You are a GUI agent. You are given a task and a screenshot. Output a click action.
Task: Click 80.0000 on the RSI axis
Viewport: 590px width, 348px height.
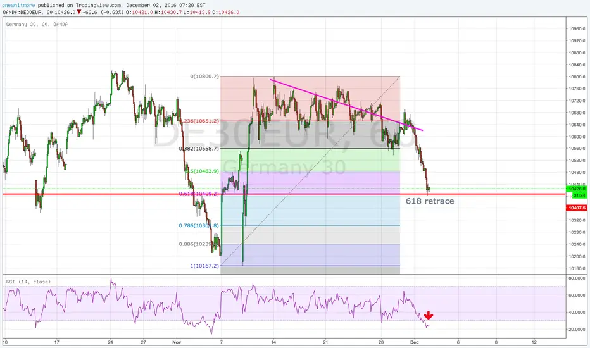coord(577,278)
